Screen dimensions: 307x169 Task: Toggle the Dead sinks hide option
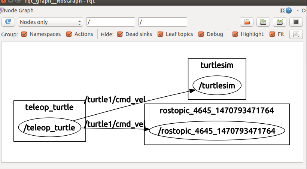120,34
